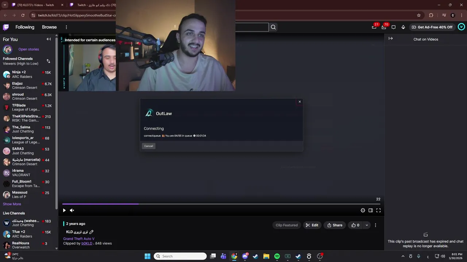The image size is (467, 262).
Task: Open lolesports_ar channel
Action: point(27,140)
